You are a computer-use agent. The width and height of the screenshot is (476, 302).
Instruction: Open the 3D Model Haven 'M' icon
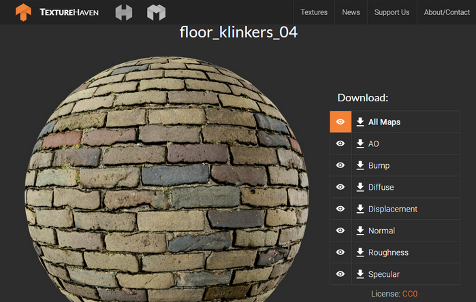156,13
